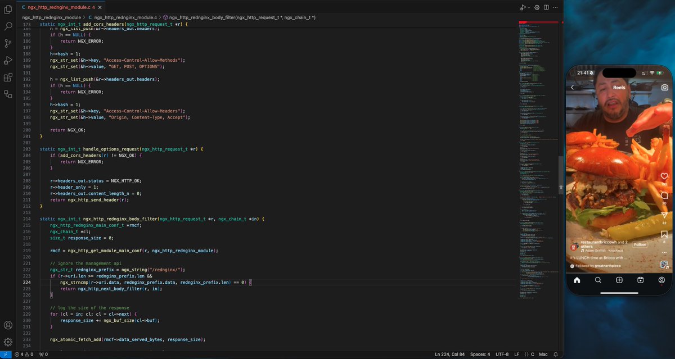Tap the camera icon in Reels header
Image resolution: width=675 pixels, height=359 pixels.
click(x=664, y=88)
